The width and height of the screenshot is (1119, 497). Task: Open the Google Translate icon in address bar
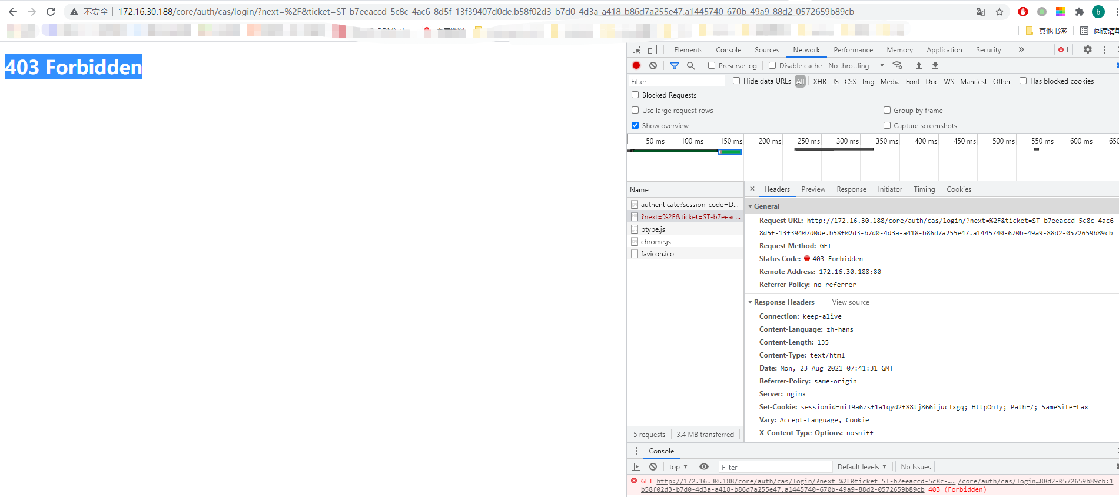pyautogui.click(x=981, y=12)
